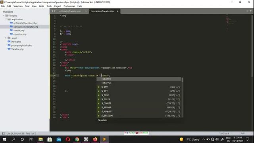Click the application folder icon
The width and height of the screenshot is (254, 143).
9,19
